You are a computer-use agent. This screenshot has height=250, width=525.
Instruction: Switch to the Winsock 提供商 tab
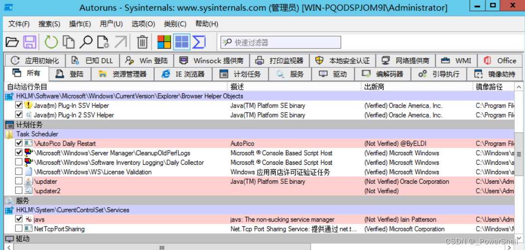click(212, 60)
